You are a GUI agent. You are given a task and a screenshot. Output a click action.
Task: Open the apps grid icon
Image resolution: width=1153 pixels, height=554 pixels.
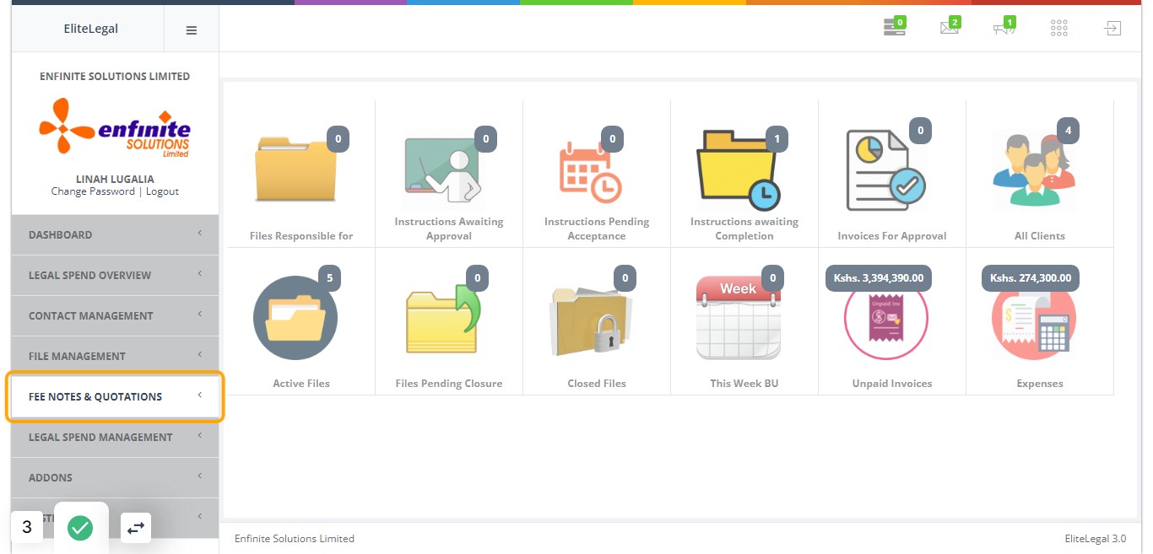click(1059, 29)
